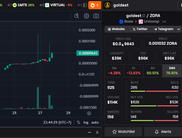
Task: Open chart settings gear icon
Action: pos(86,16)
